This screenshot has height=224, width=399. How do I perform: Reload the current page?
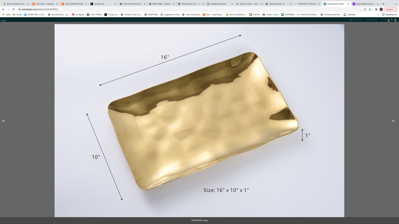(13, 9)
